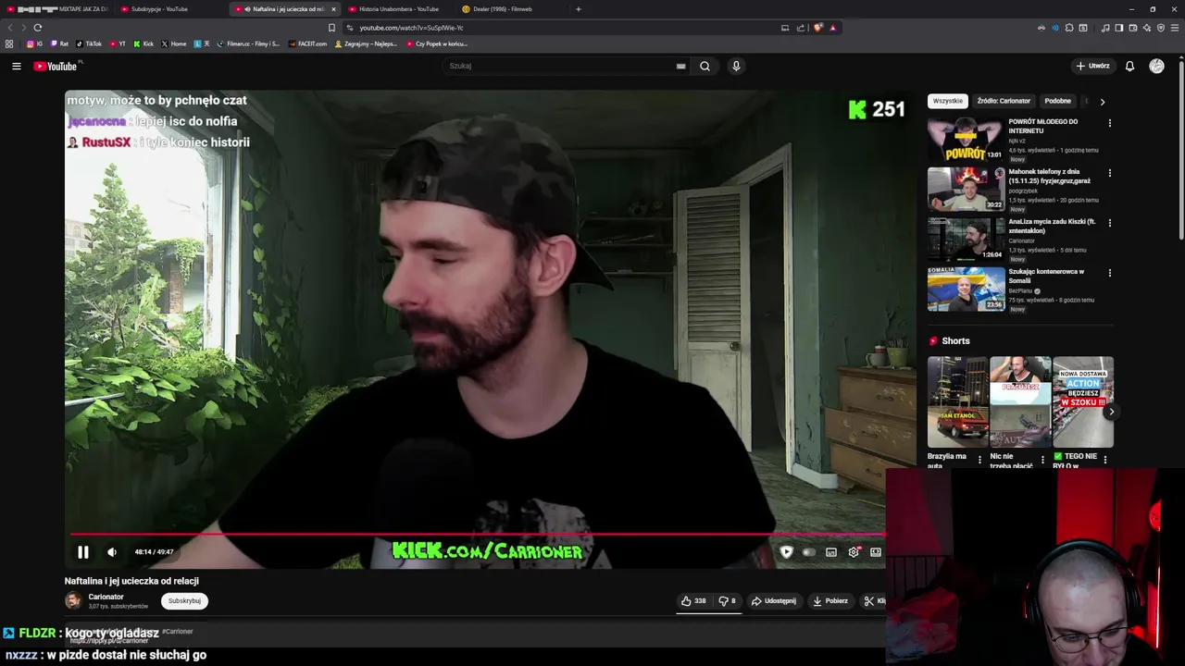The width and height of the screenshot is (1185, 666).
Task: Open the TikTok bookmark
Action: (89, 43)
